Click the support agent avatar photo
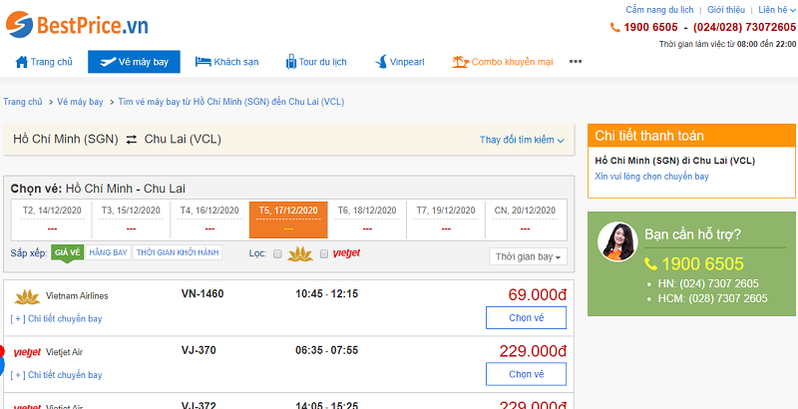Viewport: 798px width, 409px height. [617, 241]
